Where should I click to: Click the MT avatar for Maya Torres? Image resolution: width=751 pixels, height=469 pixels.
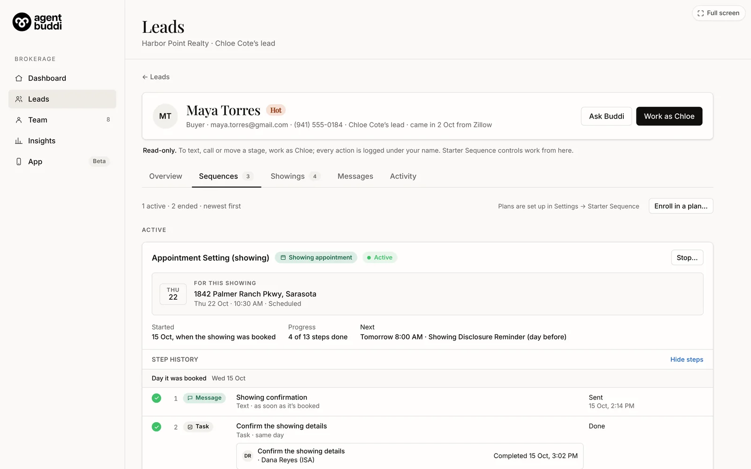165,116
